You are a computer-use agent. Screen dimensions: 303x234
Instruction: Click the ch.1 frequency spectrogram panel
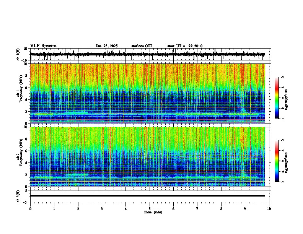(147, 93)
